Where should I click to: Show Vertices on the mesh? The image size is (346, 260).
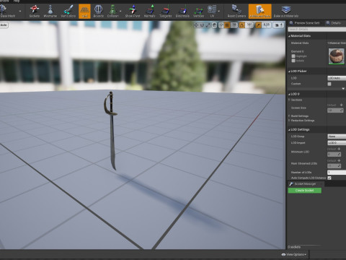tap(198, 11)
